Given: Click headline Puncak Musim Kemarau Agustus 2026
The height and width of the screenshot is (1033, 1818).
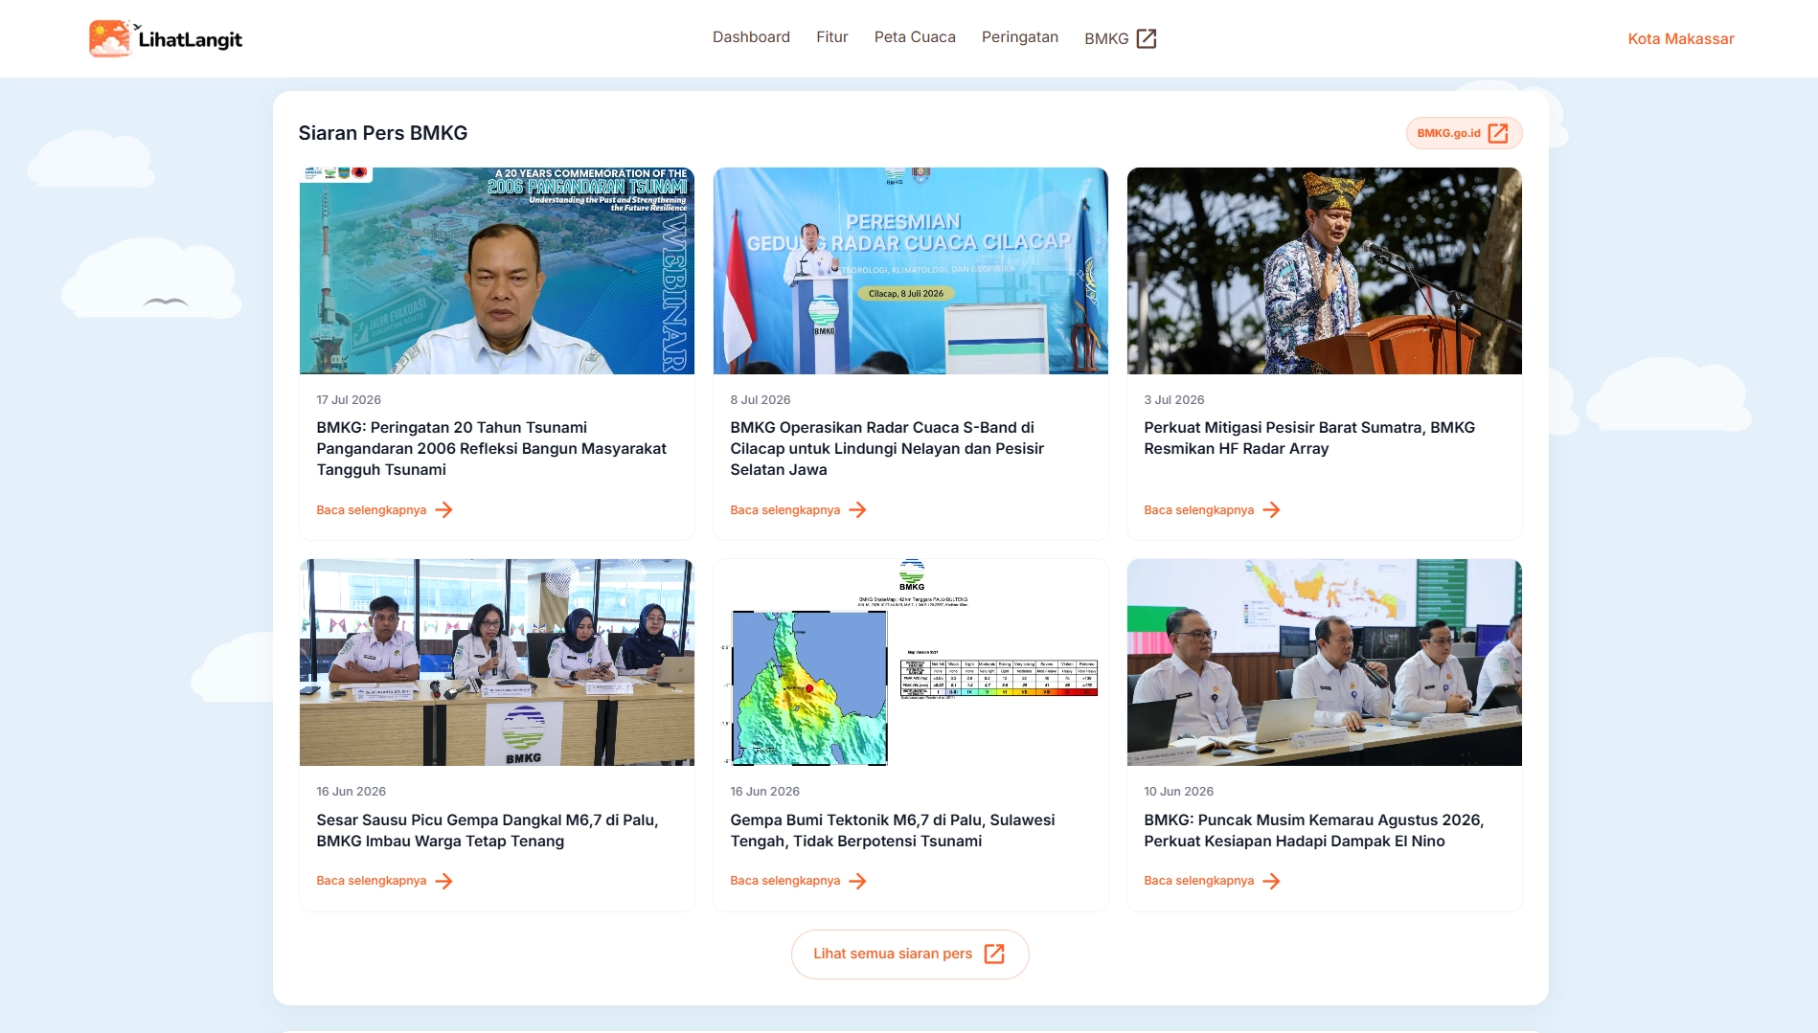Looking at the screenshot, I should [1314, 830].
